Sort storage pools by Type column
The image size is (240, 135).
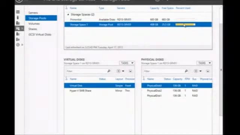coord(101,8)
